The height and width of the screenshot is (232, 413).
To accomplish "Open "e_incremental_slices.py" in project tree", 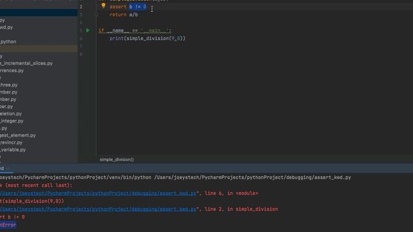I will pyautogui.click(x=26, y=63).
